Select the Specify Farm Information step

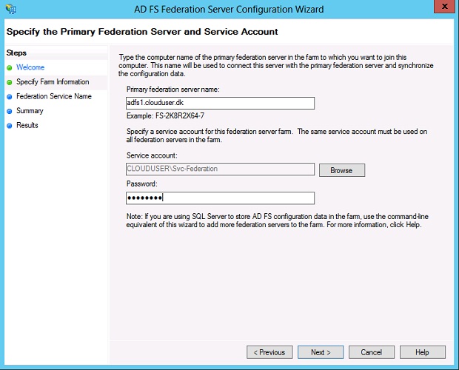click(x=53, y=82)
